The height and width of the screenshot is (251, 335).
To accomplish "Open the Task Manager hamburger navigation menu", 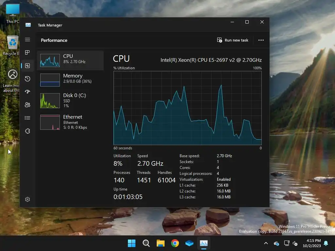I will (x=27, y=40).
